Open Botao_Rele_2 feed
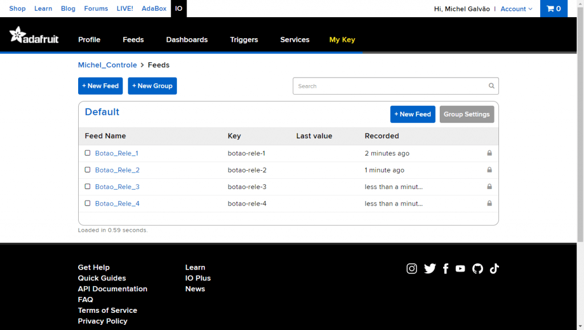 [x=117, y=170]
